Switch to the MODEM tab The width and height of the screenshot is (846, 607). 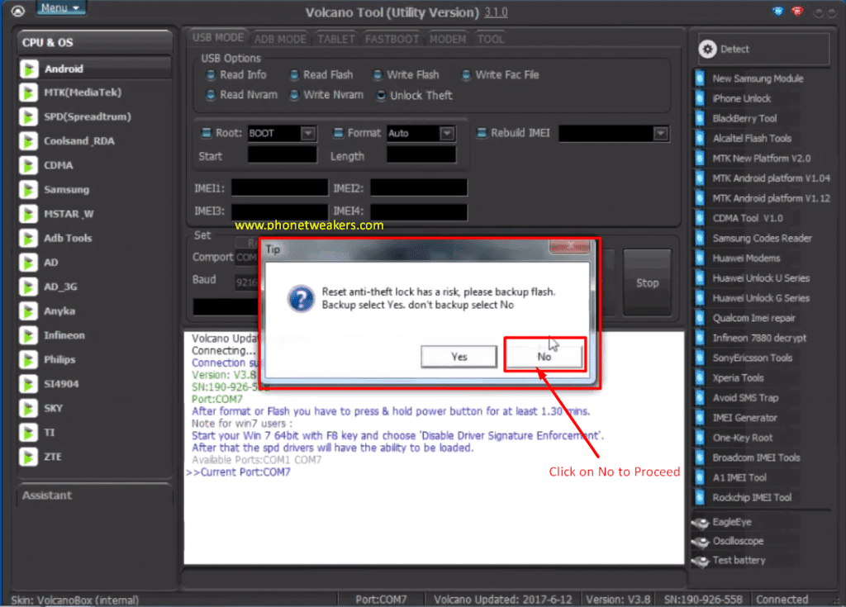[x=447, y=39]
